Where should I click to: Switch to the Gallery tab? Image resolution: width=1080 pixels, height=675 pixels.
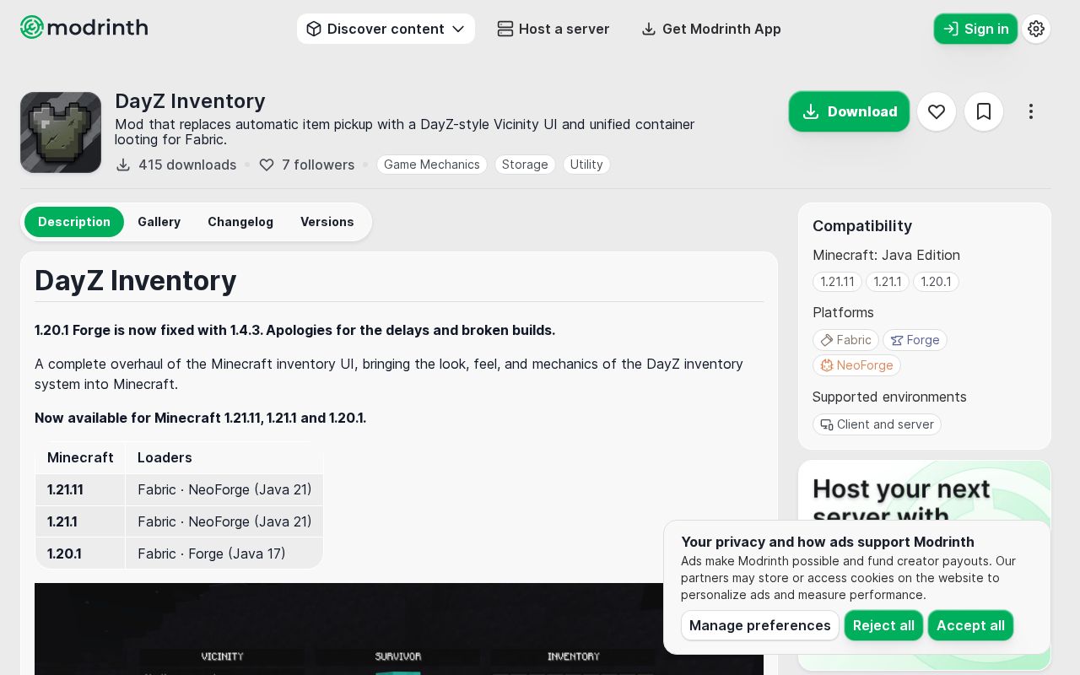point(159,222)
